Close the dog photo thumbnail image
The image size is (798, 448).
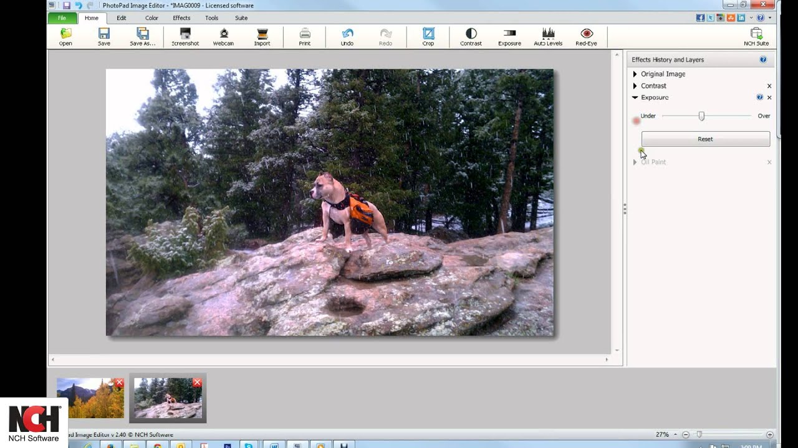coord(197,383)
